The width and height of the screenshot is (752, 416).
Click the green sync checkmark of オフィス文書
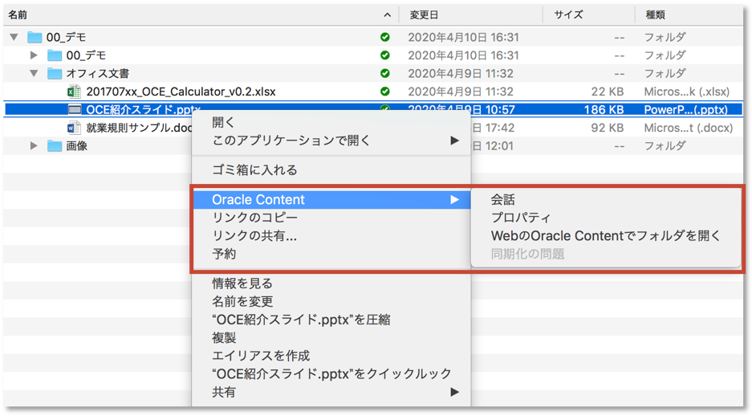pyautogui.click(x=385, y=74)
